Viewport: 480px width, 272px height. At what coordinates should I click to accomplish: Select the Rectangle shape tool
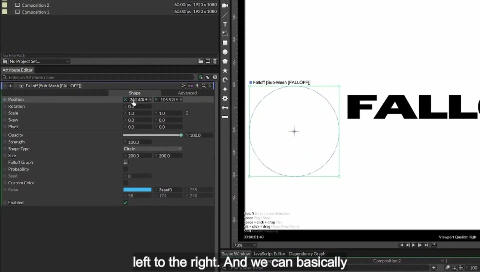coord(225,43)
